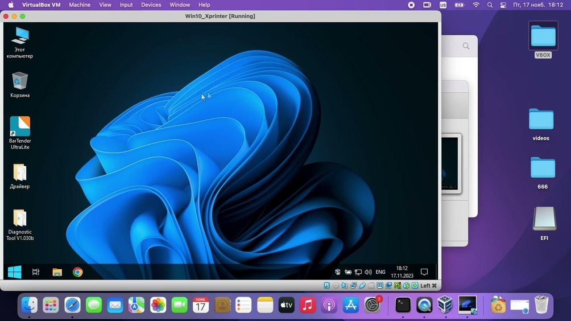The image size is (571, 321).
Task: Open Safari from the Dock
Action: coord(72,305)
